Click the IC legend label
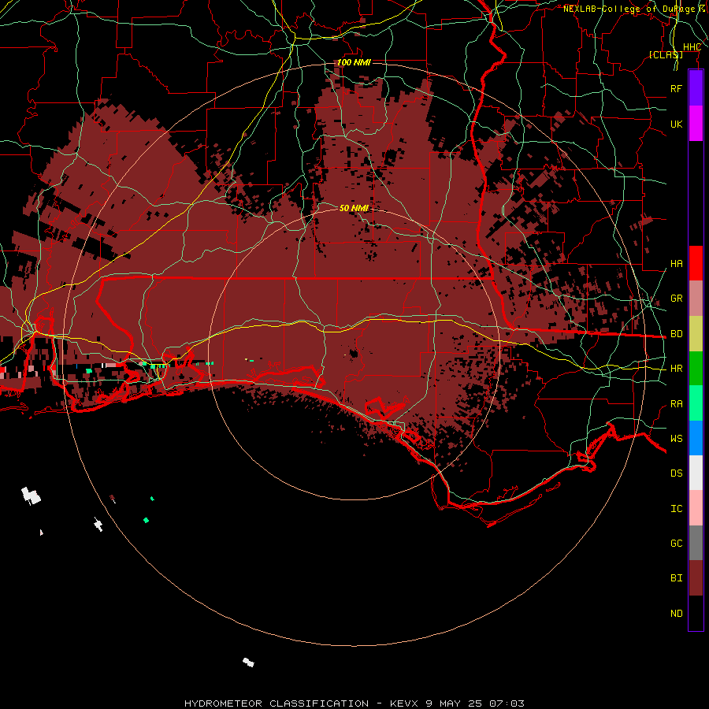709x709 pixels. pos(677,509)
